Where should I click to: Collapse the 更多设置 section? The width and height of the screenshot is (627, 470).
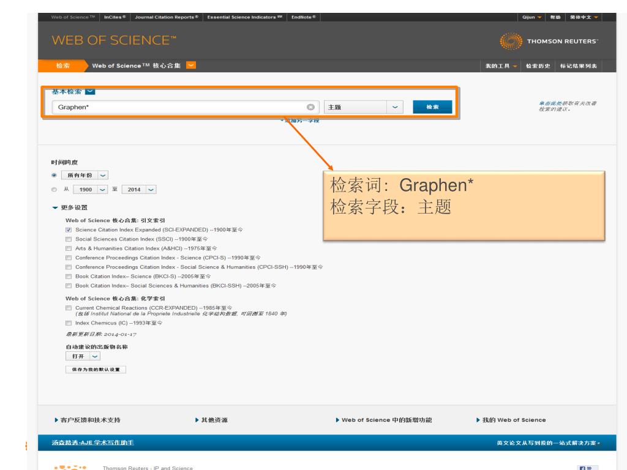click(70, 207)
